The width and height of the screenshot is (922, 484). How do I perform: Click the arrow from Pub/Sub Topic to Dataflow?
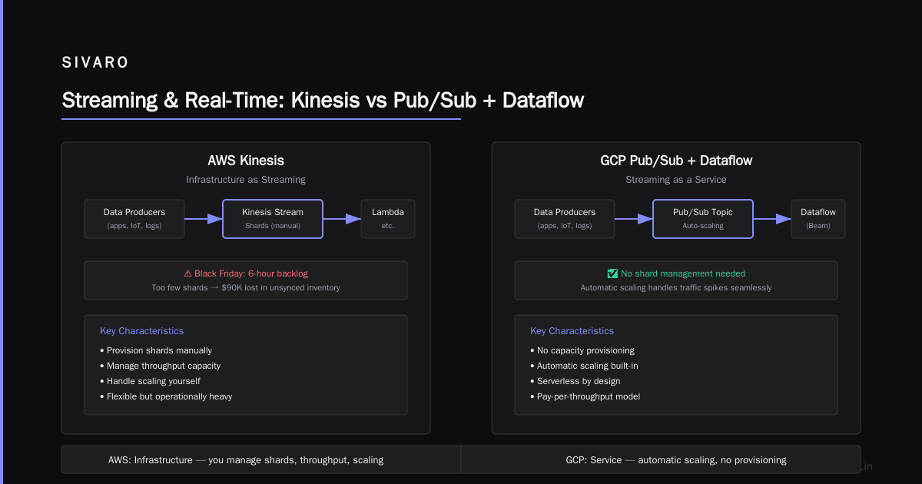[772, 219]
